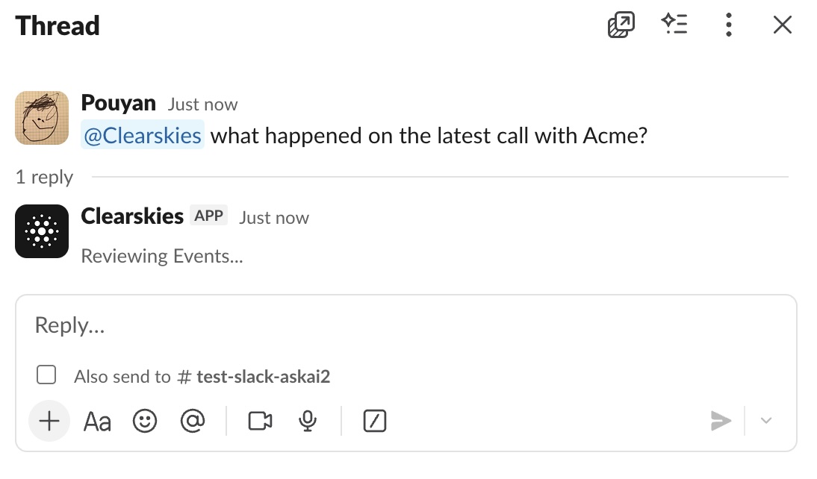
Task: Close the Thread panel
Action: click(782, 25)
